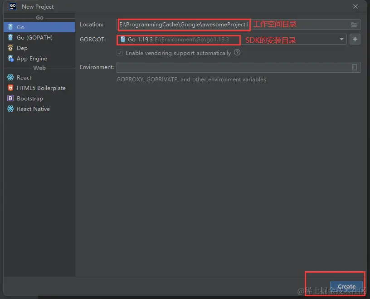370x299 pixels.
Task: Select React under Web
Action: (x=39, y=77)
